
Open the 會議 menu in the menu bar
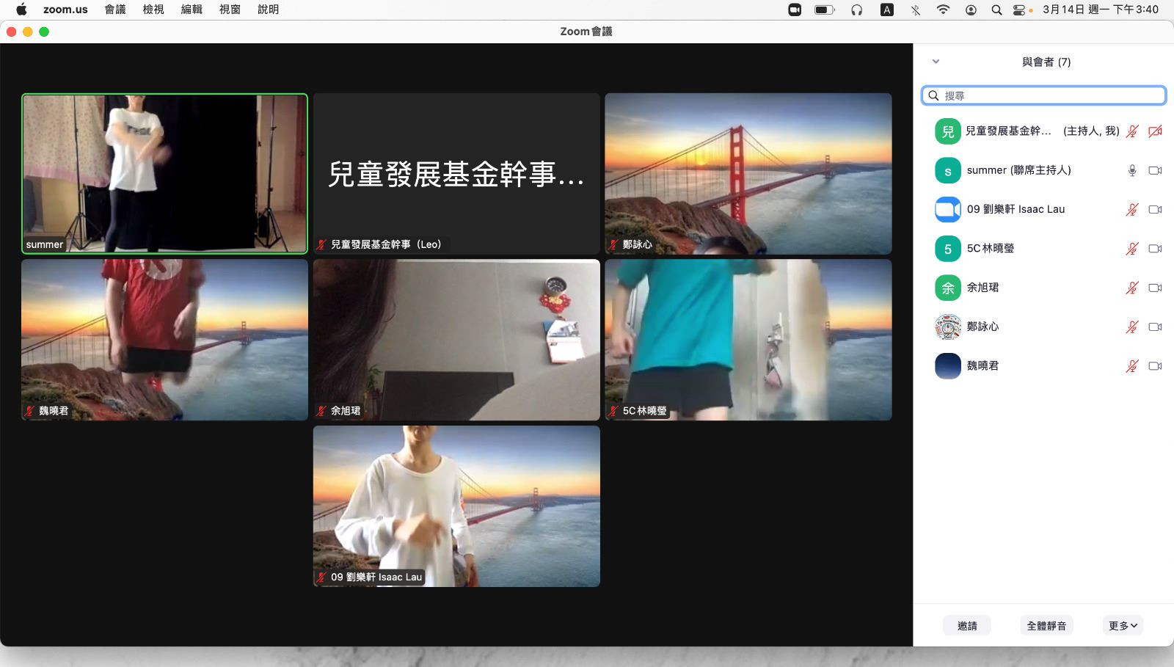[x=114, y=10]
